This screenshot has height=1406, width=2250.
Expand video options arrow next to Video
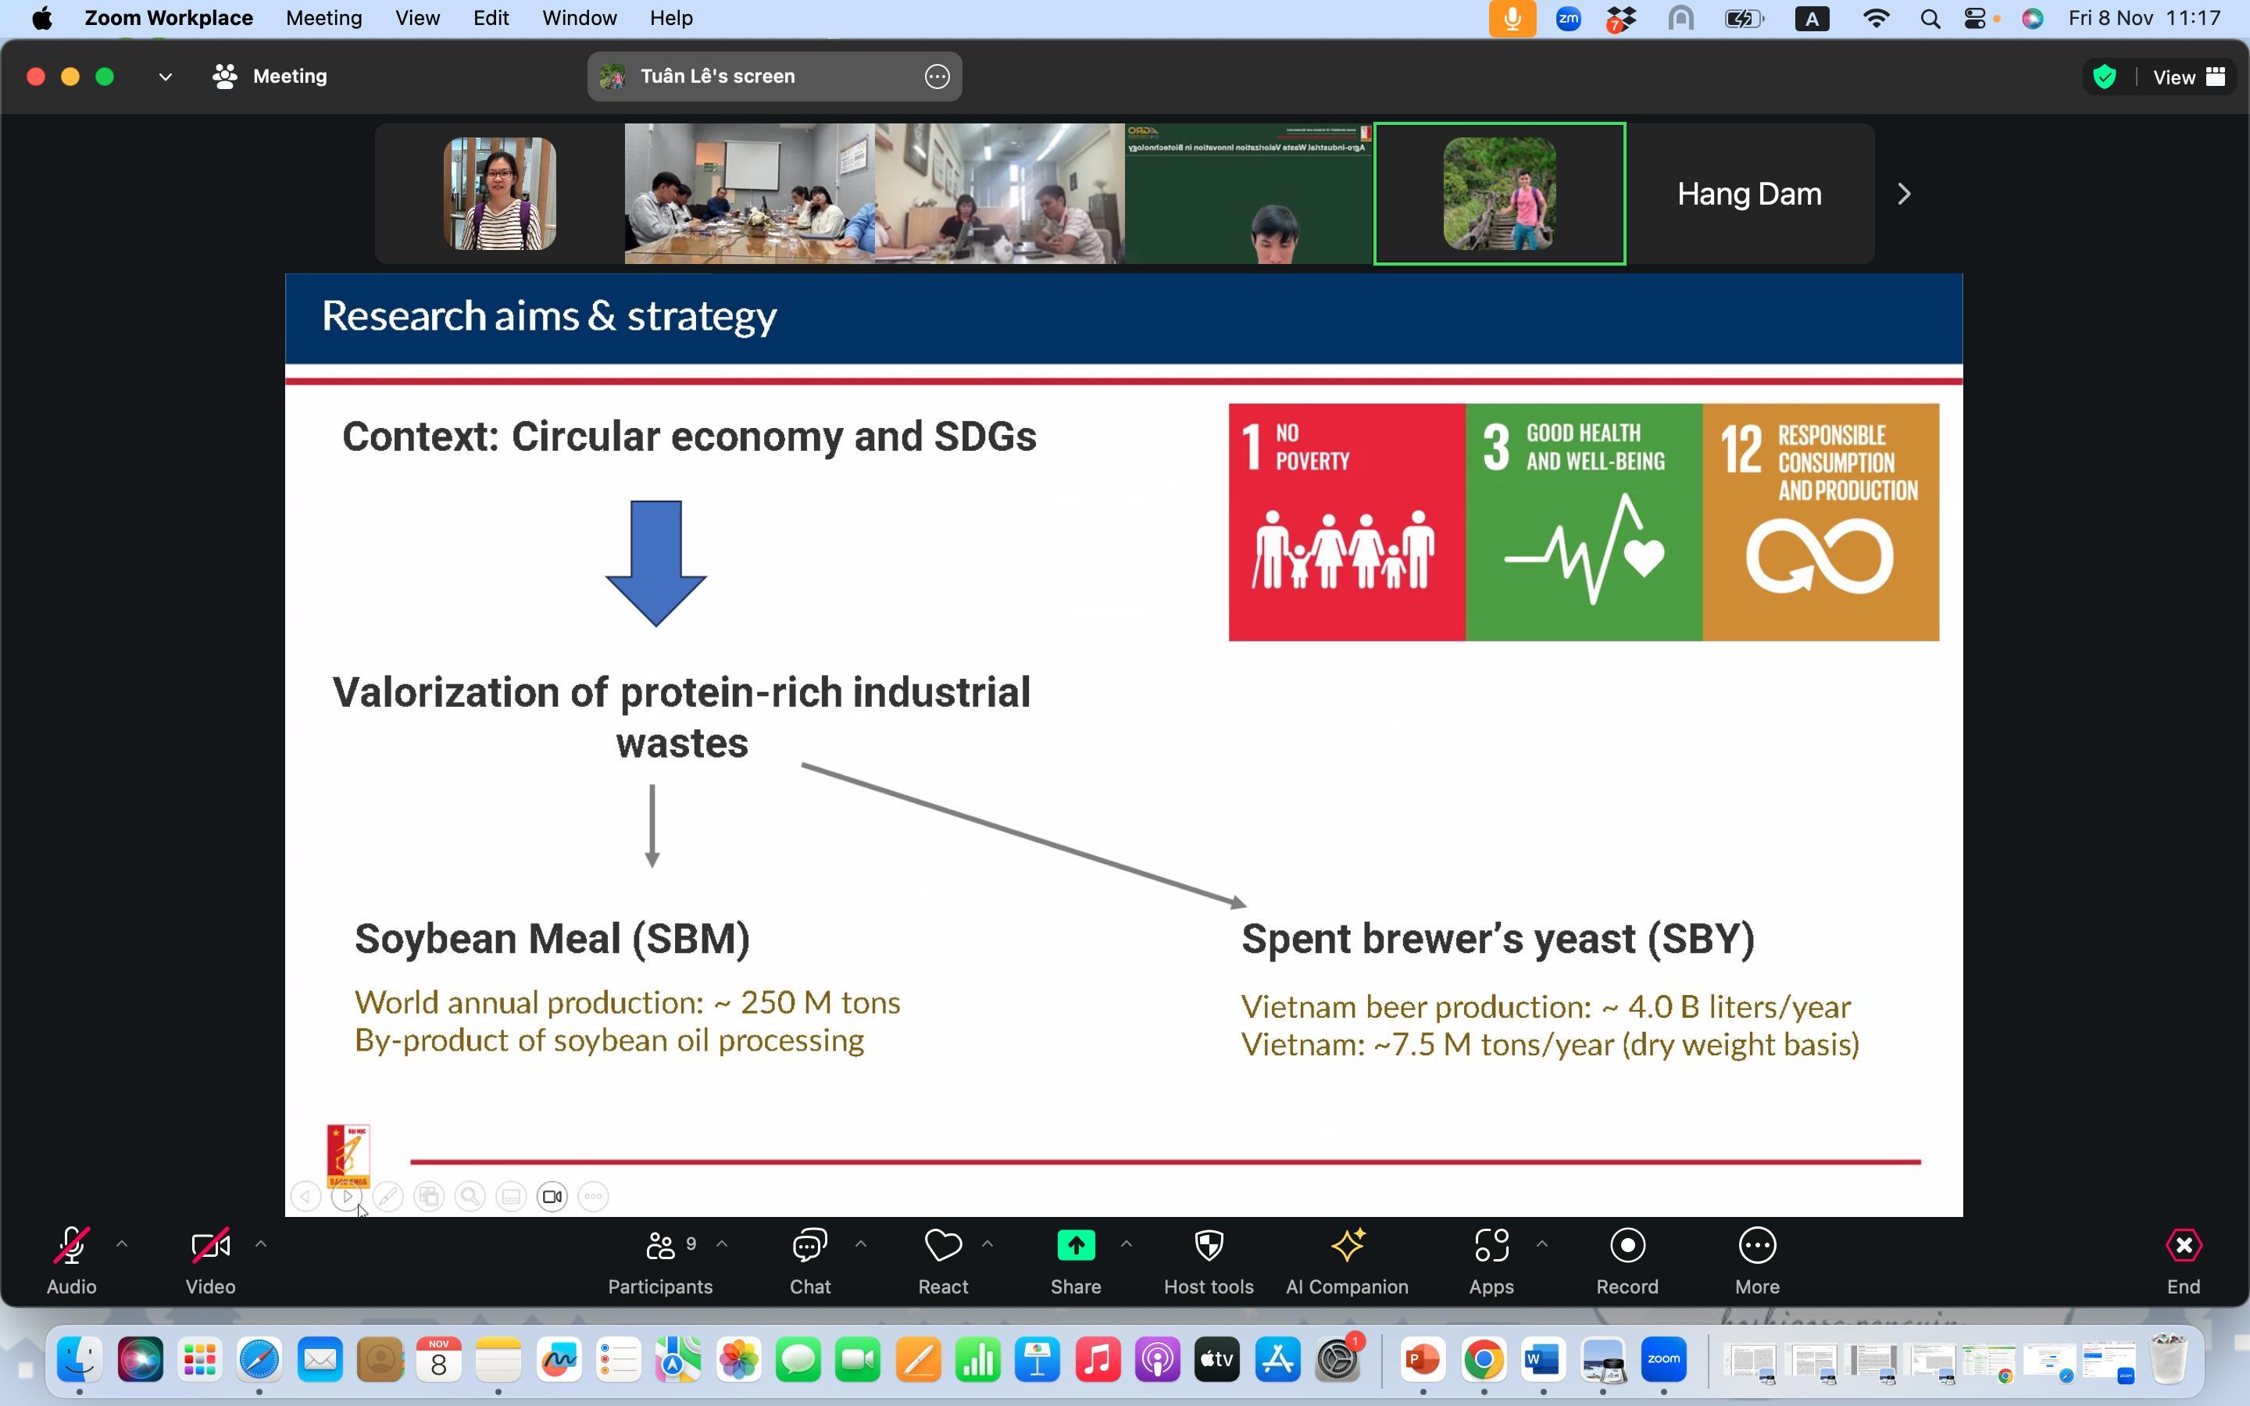[261, 1244]
